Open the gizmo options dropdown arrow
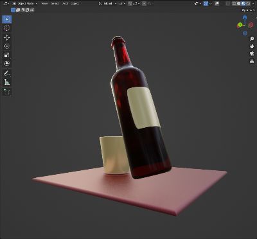257x239 pixels. coord(211,3)
